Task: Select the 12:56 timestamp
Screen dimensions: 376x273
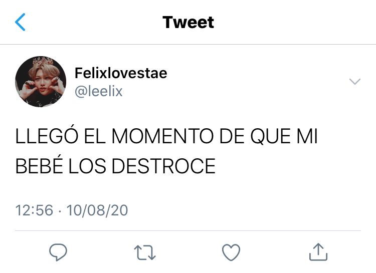Action: pyautogui.click(x=34, y=210)
